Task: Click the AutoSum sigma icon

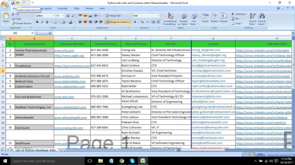Action: (x=233, y=14)
